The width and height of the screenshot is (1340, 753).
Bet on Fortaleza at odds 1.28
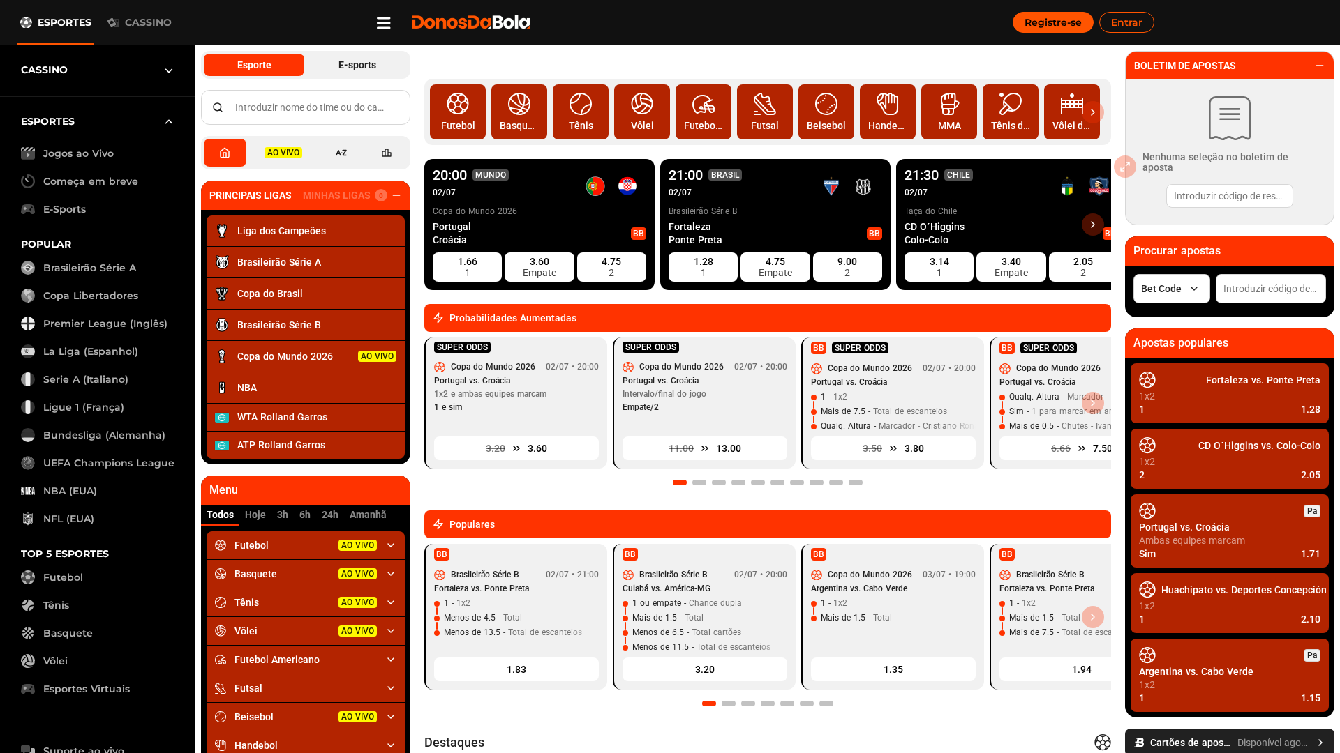click(703, 267)
